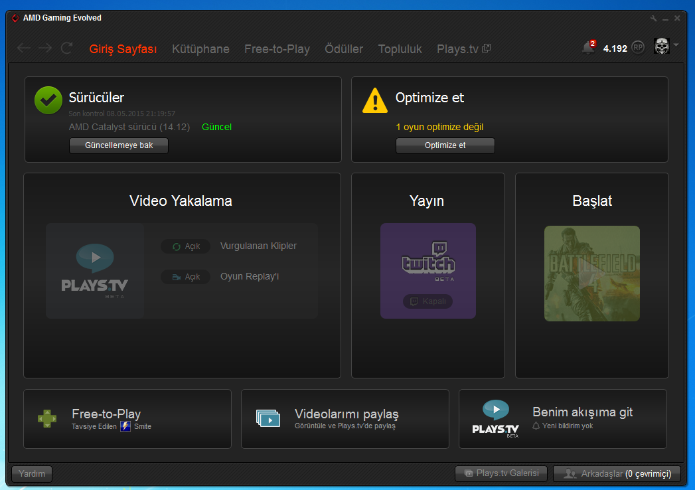The image size is (695, 490).
Task: Click the Yeni bildirim yok text
Action: (x=568, y=426)
